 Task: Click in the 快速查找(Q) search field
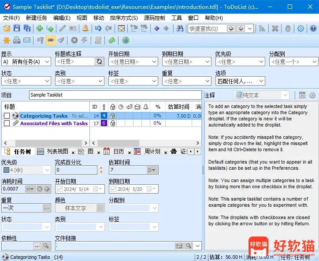click(x=207, y=29)
